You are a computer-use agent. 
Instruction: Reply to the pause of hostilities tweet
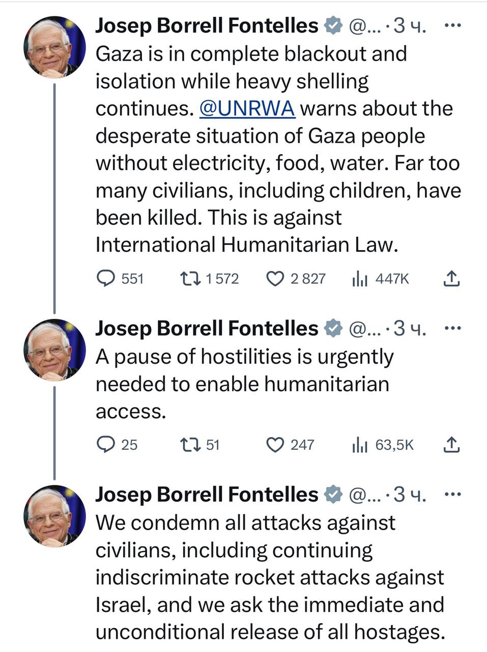click(106, 445)
